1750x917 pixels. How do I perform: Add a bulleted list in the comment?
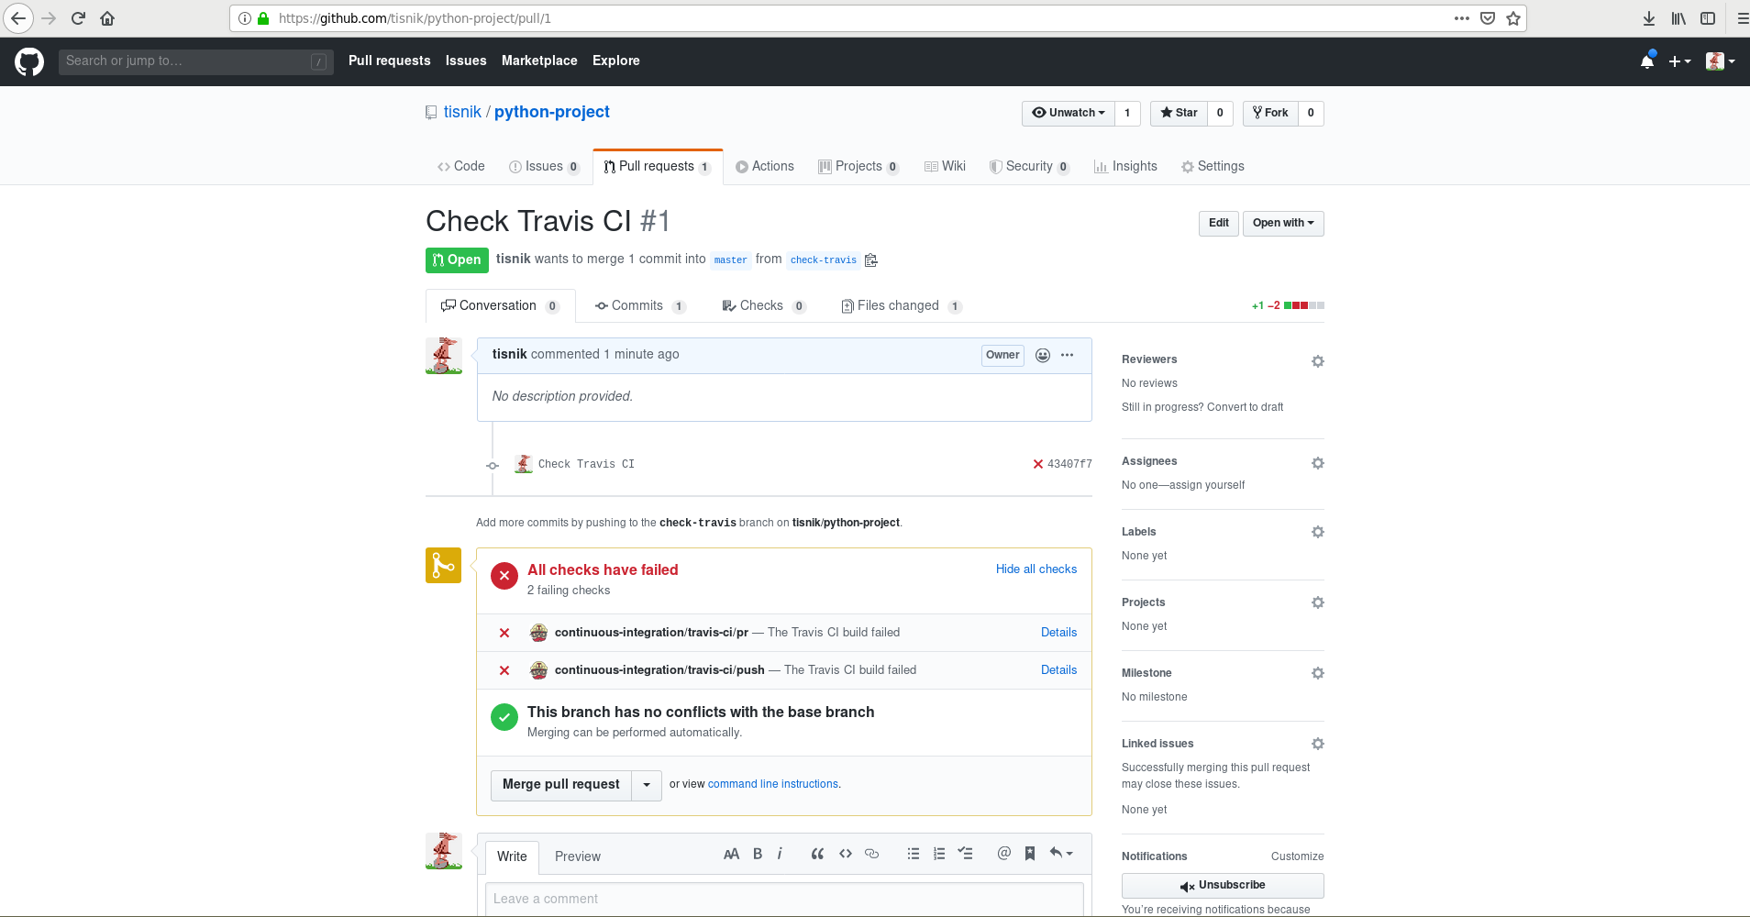tap(914, 854)
